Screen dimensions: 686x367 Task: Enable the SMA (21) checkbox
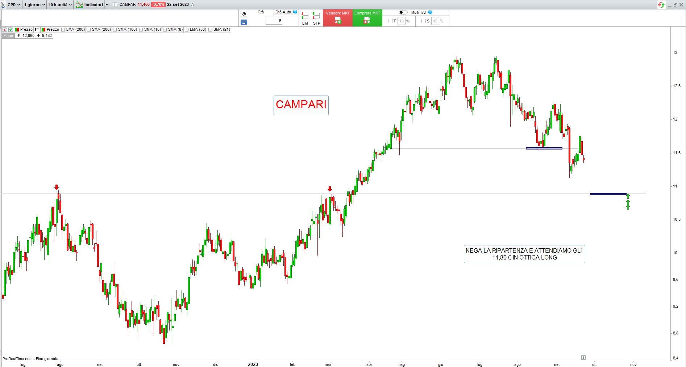pos(211,30)
